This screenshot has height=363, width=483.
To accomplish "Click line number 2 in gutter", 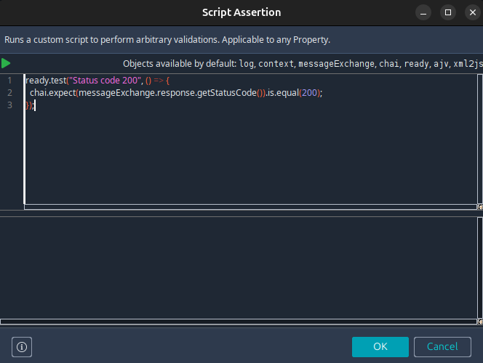I will pos(9,93).
